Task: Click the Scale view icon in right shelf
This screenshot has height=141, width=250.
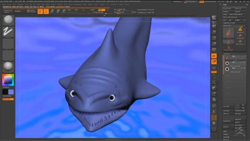Action: pyautogui.click(x=214, y=94)
